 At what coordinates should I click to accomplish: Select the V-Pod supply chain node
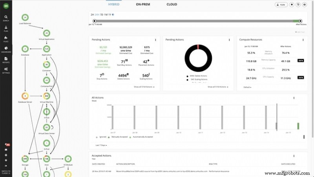click(x=46, y=112)
